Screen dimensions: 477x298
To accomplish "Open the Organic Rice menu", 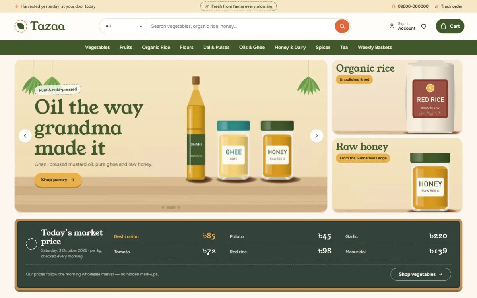I will coord(156,47).
